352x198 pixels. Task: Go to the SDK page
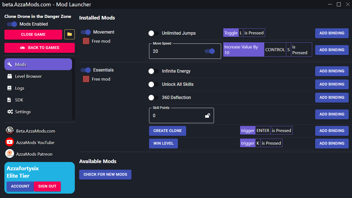pyautogui.click(x=38, y=100)
